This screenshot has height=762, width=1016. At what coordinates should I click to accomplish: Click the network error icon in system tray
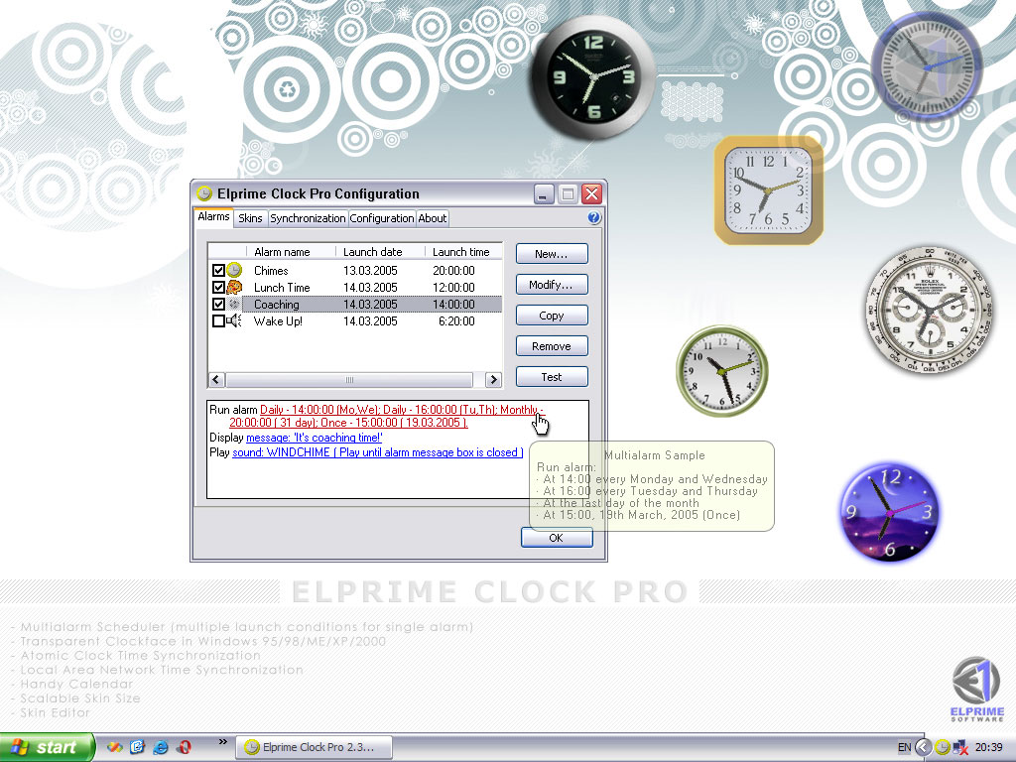pyautogui.click(x=960, y=747)
